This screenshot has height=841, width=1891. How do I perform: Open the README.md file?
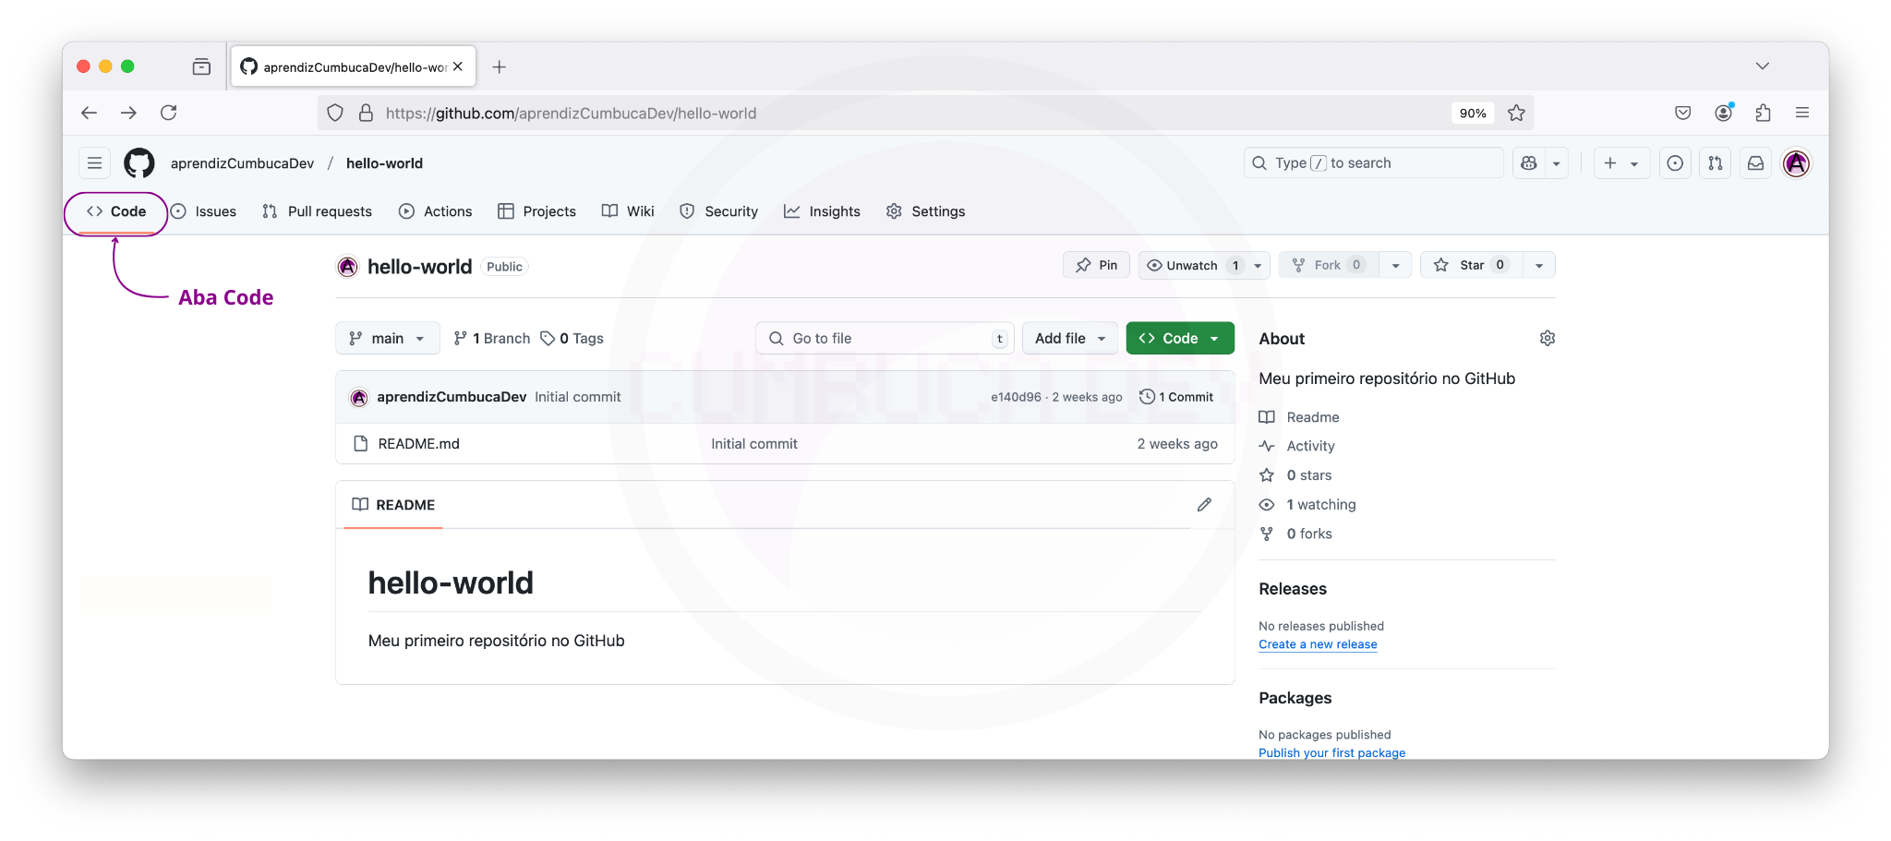click(x=418, y=443)
